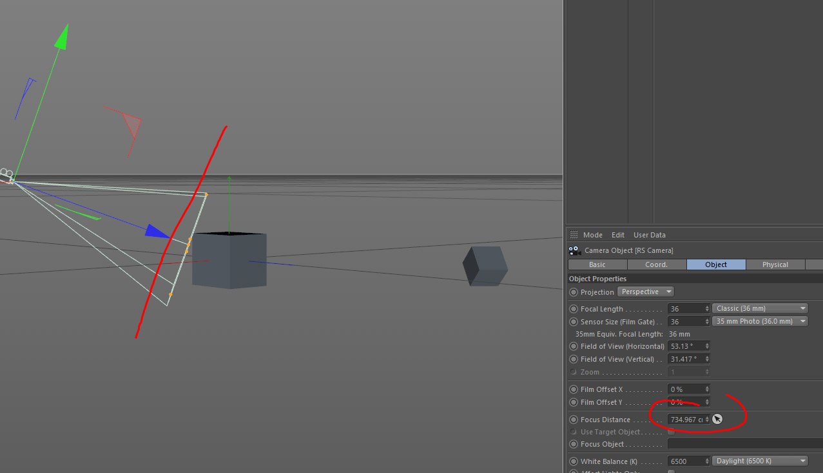Toggle Field of View (Vertical) keyframe circle
This screenshot has height=473, width=823.
pyautogui.click(x=574, y=359)
